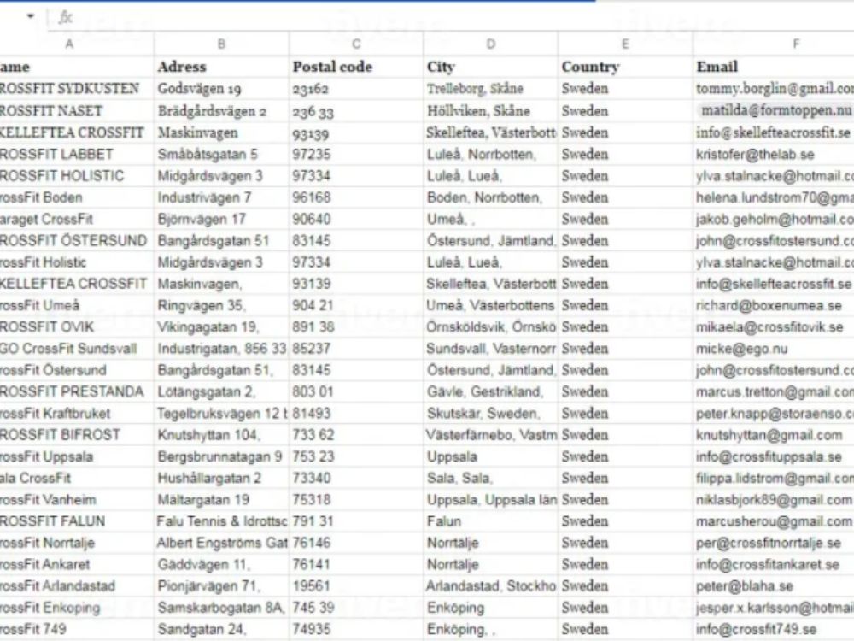Select email 'info@crossfituppsala.se'
The image size is (854, 641).
774,456
